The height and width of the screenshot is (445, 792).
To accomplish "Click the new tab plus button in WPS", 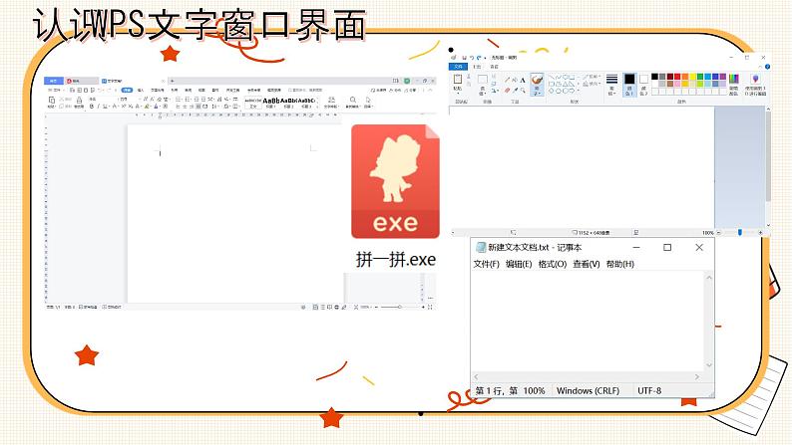I will click(173, 81).
